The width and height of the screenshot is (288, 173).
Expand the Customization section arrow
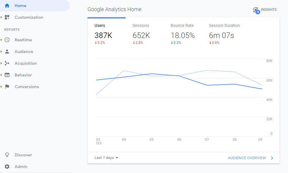[x=1, y=17]
